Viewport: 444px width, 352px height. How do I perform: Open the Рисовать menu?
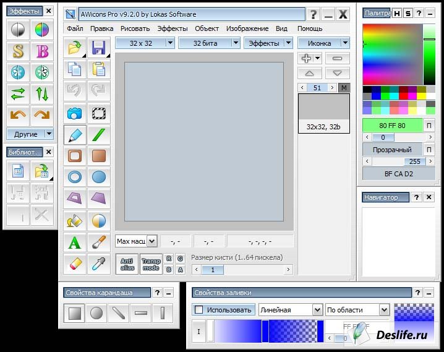(135, 28)
